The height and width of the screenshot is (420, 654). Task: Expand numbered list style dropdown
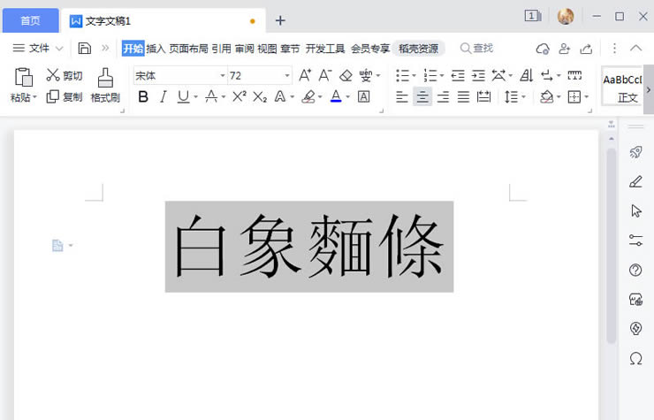[442, 75]
